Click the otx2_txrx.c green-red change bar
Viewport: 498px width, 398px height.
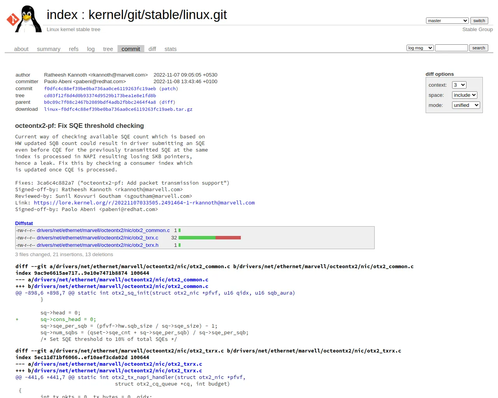(210, 238)
